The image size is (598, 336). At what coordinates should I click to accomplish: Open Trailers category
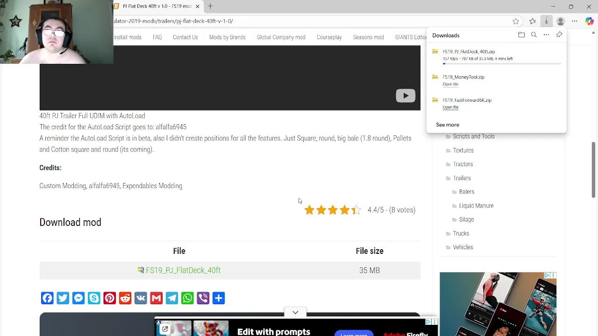[x=462, y=178]
